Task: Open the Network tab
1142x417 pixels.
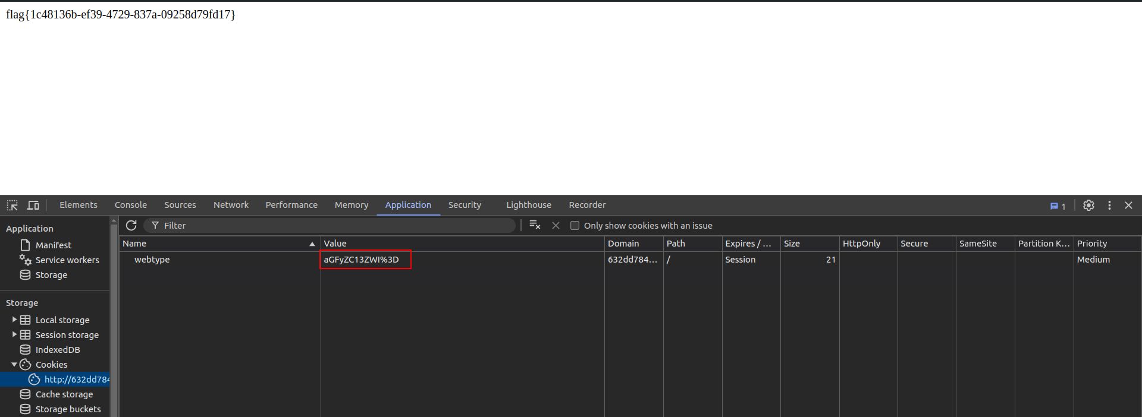Action: (x=231, y=205)
